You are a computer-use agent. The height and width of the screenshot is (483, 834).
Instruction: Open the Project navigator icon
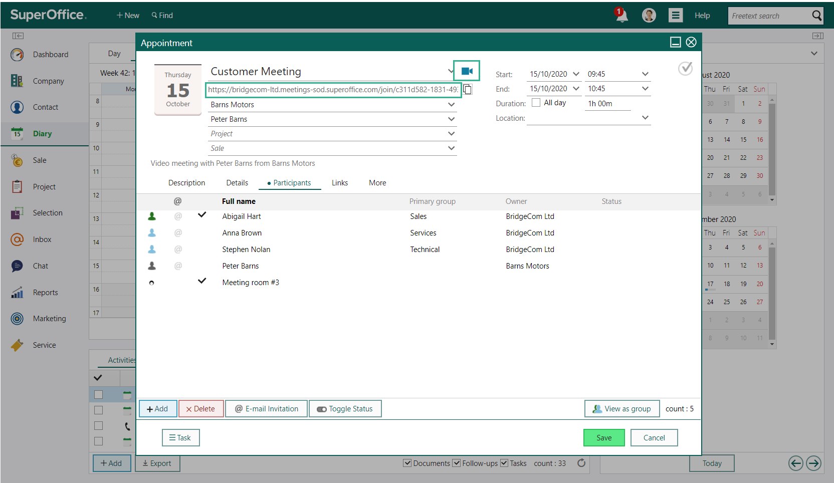pyautogui.click(x=17, y=187)
